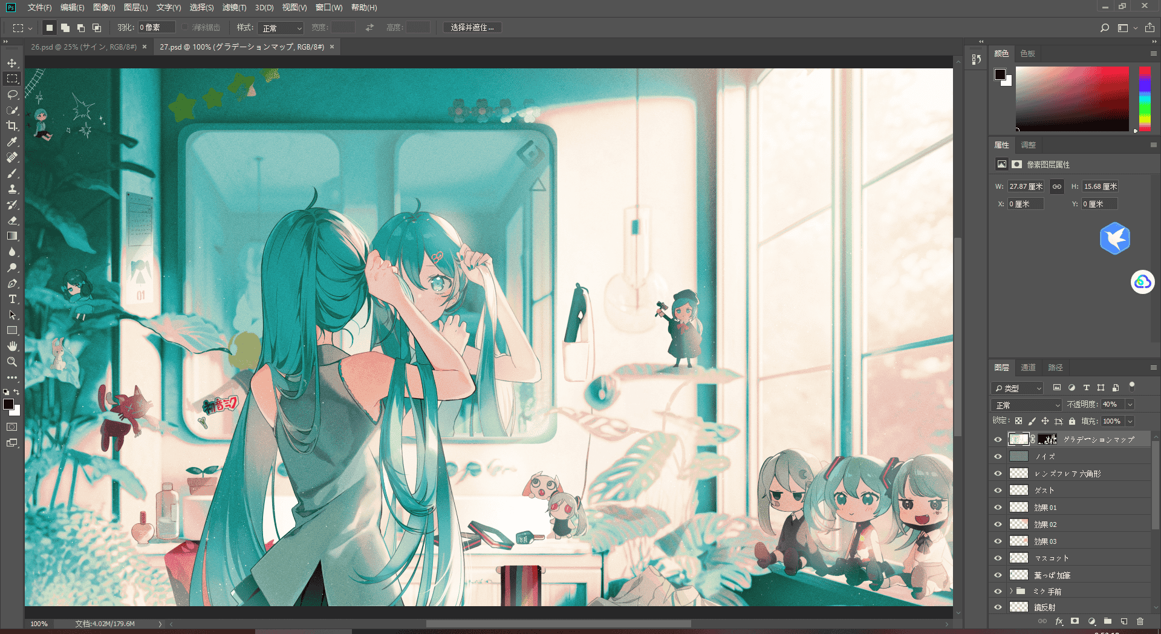Viewport: 1161px width, 634px height.
Task: Select the Zoom tool in toolbar
Action: 12,362
